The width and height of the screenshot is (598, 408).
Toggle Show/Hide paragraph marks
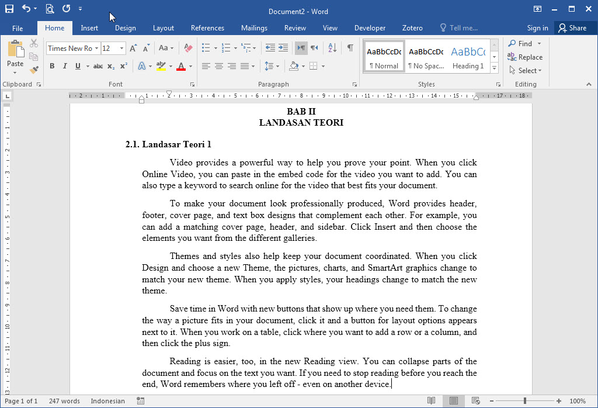click(x=350, y=48)
